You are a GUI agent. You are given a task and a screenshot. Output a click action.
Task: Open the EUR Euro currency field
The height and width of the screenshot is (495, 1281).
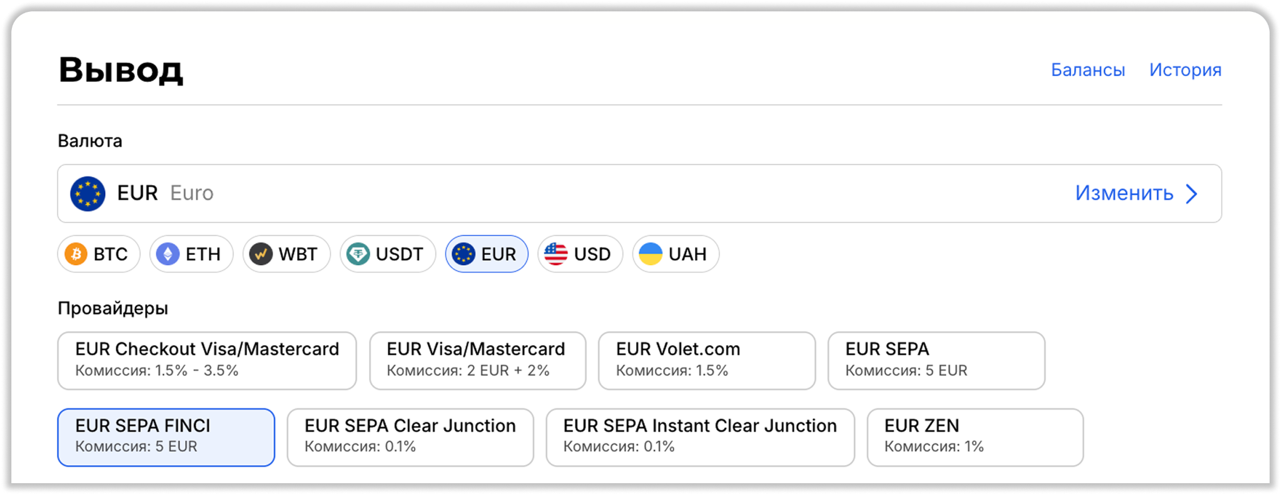point(639,194)
